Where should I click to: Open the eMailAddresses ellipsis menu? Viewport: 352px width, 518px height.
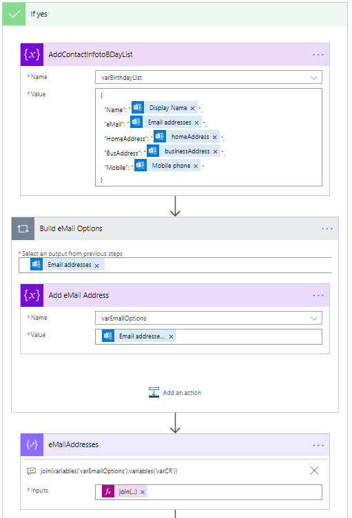click(x=318, y=445)
